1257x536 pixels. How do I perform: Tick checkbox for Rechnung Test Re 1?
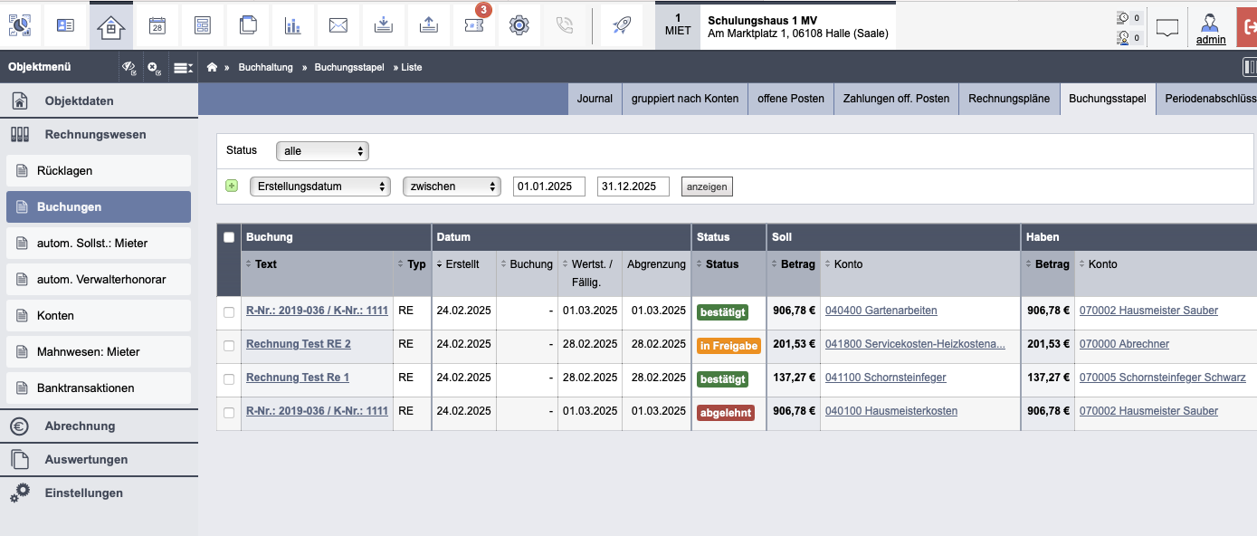[229, 378]
